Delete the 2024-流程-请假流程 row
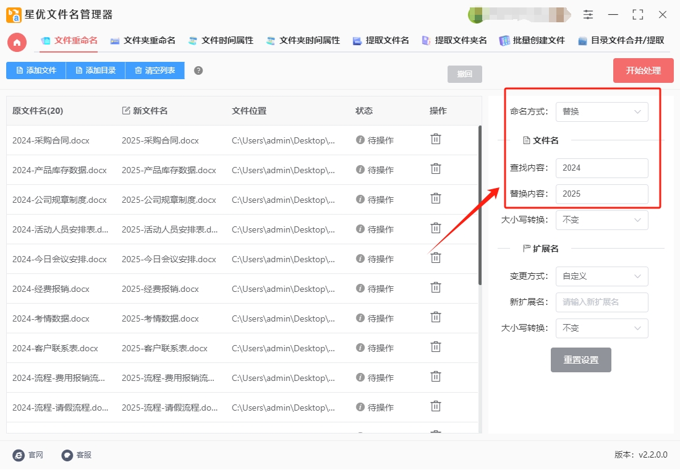 point(435,407)
